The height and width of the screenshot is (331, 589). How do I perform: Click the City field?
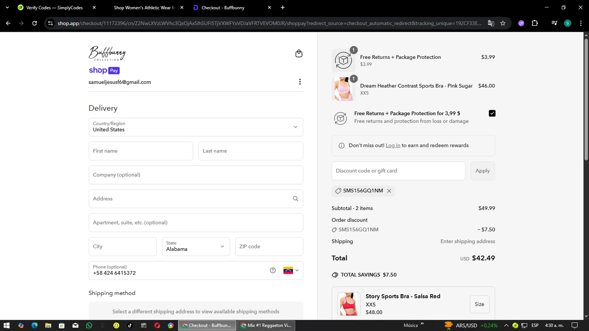pyautogui.click(x=123, y=246)
